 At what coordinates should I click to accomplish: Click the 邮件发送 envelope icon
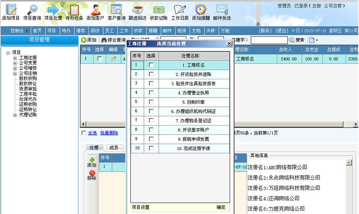[x=222, y=12]
